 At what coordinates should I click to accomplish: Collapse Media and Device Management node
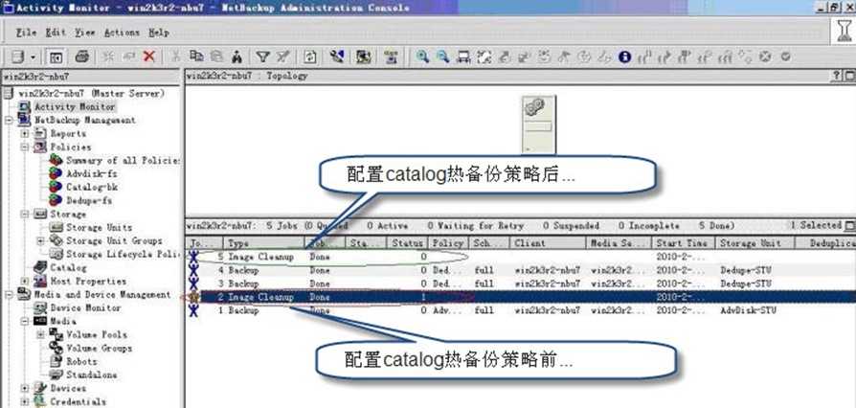(10, 294)
